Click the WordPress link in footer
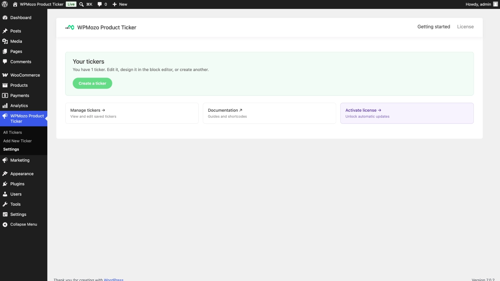Image resolution: width=500 pixels, height=281 pixels. (113, 279)
